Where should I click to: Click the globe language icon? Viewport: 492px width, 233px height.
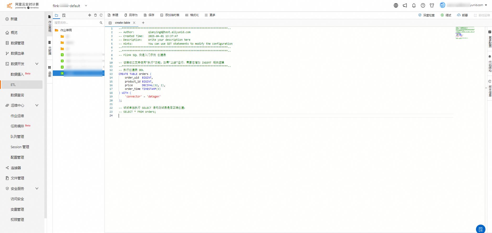(x=396, y=6)
